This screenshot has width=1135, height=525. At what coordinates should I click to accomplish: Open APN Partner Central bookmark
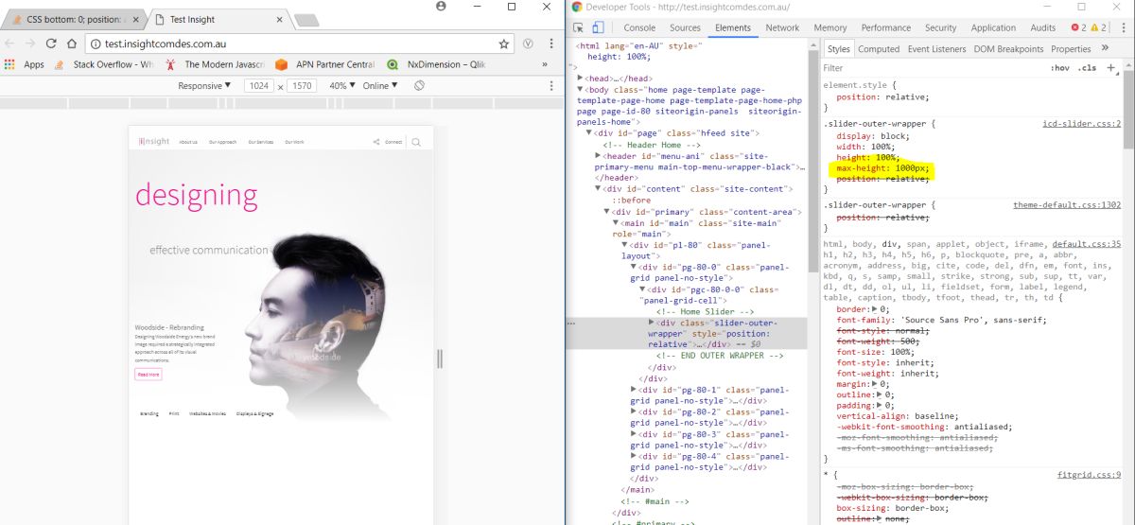(324, 64)
